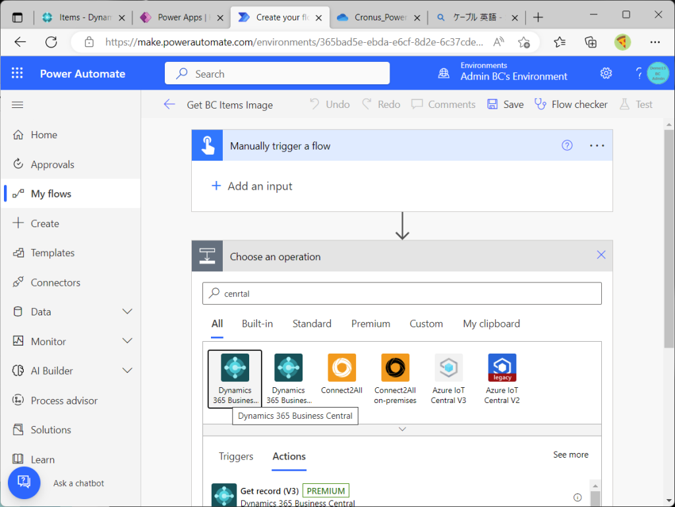This screenshot has height=507, width=675.
Task: Click the Get record (V3) info icon
Action: click(x=577, y=498)
